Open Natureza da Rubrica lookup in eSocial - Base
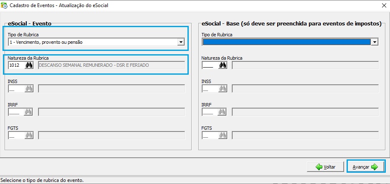390x184 pixels. click(223, 66)
